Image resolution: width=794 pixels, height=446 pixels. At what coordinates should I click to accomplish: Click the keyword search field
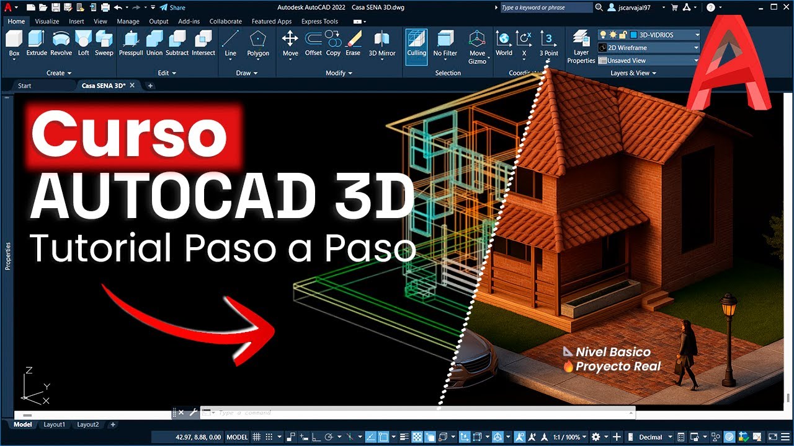(x=546, y=7)
